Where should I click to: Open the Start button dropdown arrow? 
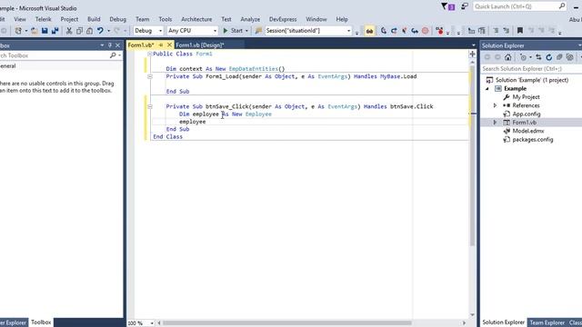246,31
